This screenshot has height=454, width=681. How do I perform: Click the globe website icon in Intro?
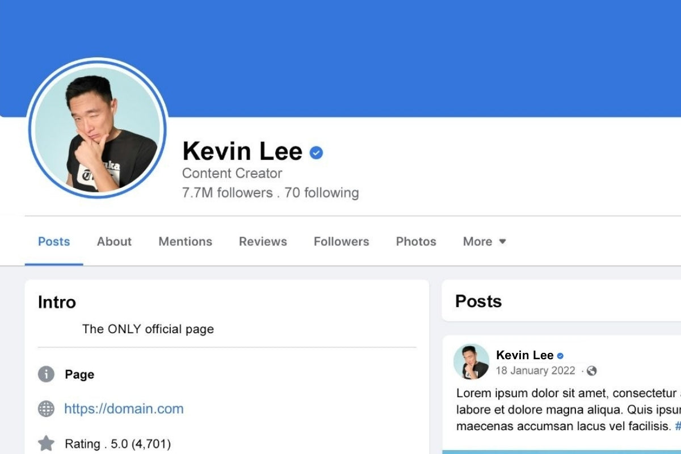pyautogui.click(x=46, y=409)
